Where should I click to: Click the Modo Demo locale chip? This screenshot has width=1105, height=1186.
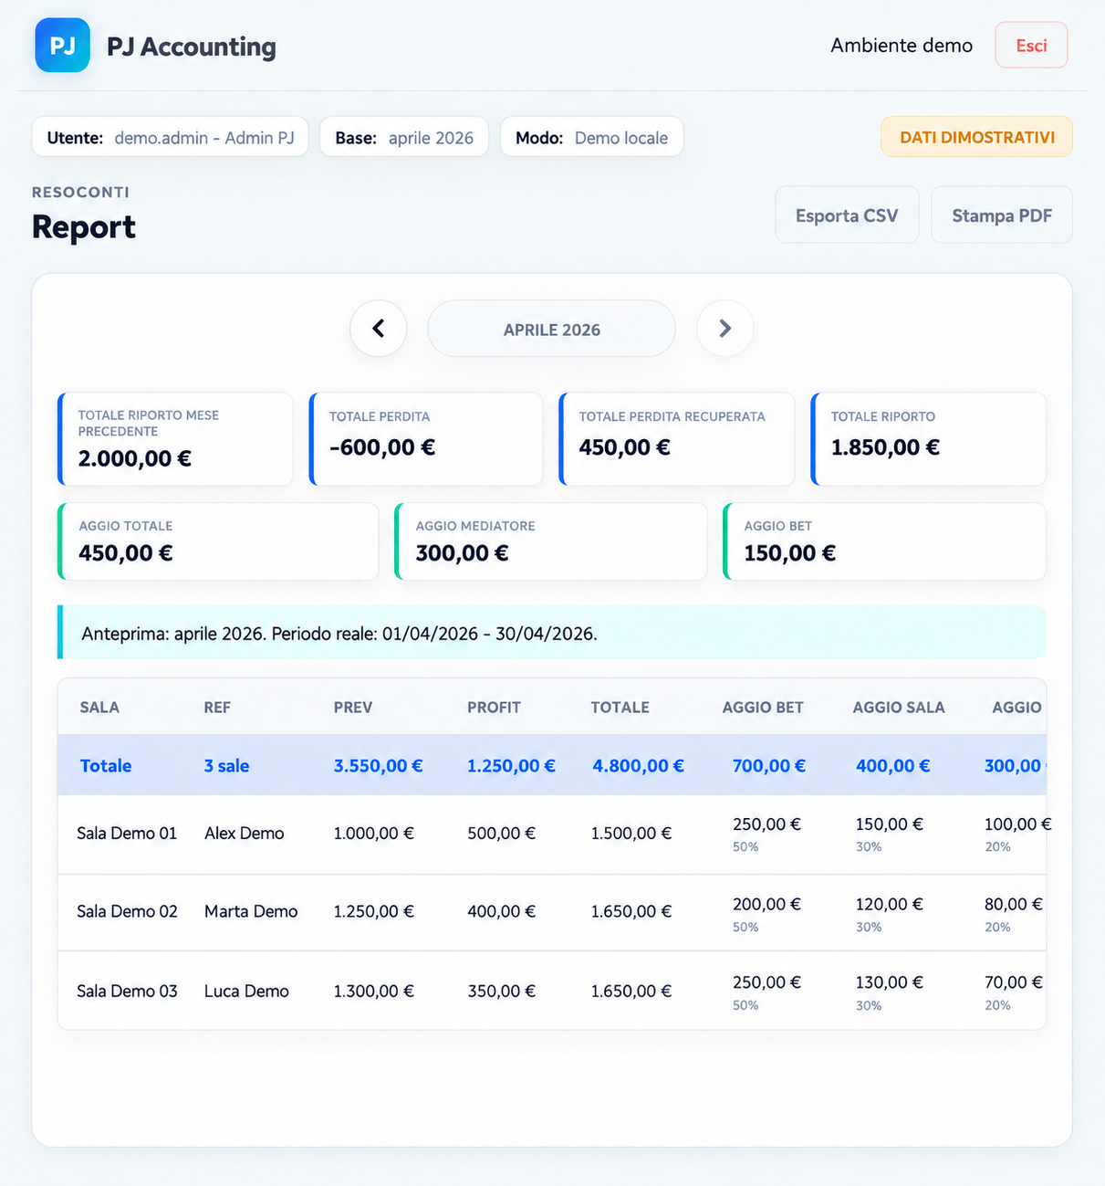point(591,137)
